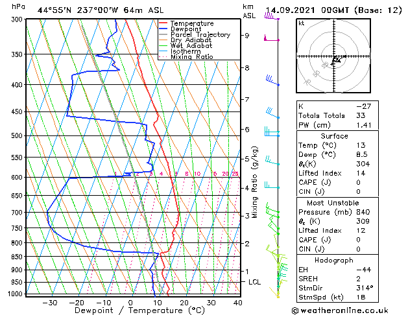Click the 300 hPa pressure axis label
Screen dimensions: 408x315
pyautogui.click(x=18, y=19)
